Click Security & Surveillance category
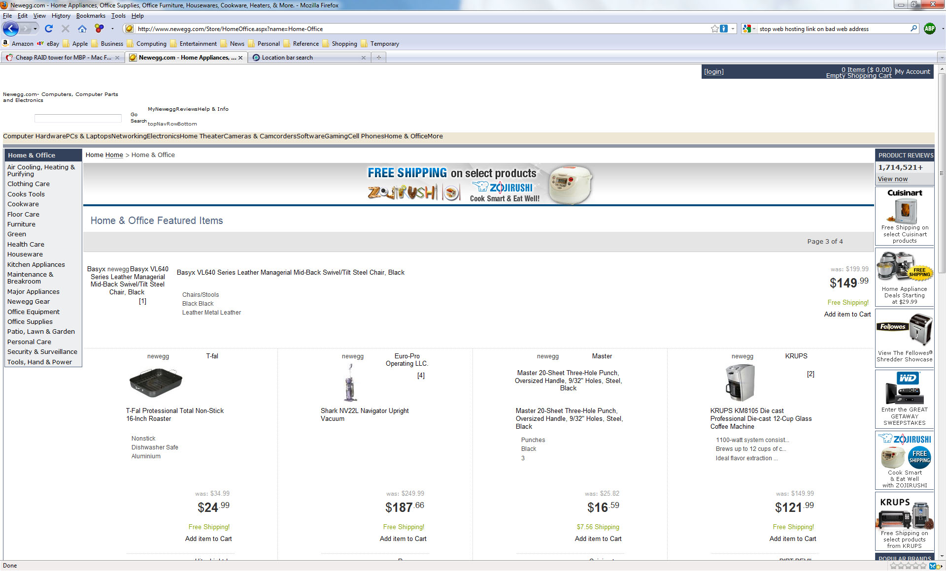 [42, 351]
